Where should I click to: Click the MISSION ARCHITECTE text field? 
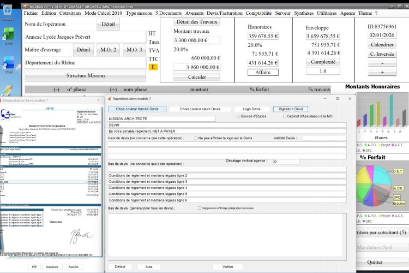coord(161,118)
